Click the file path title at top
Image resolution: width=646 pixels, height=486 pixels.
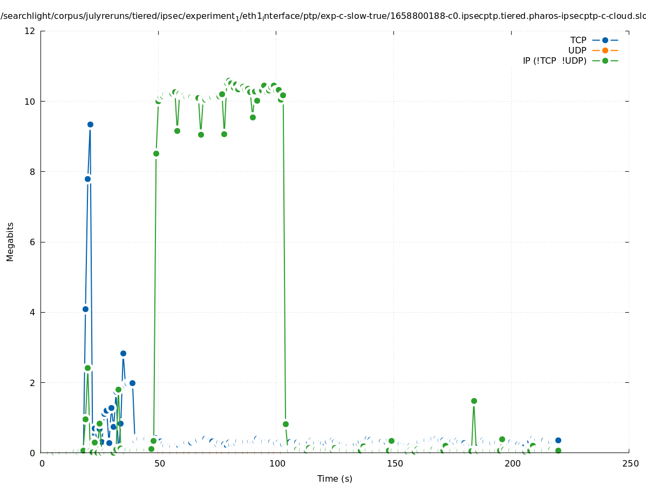[x=323, y=16]
